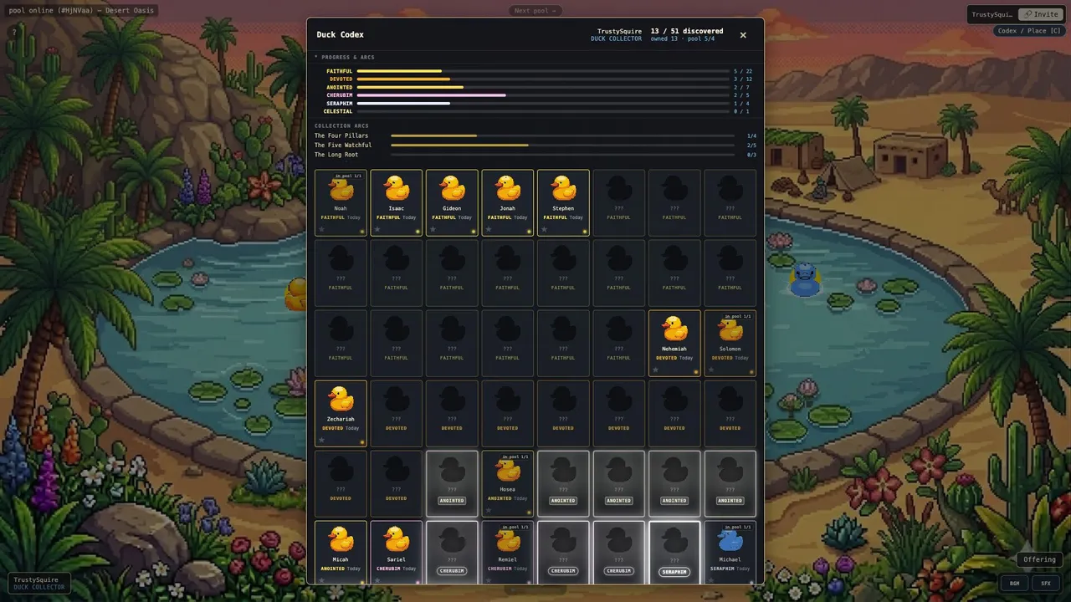
Task: Toggle favorite star on Nehemiah card
Action: (655, 370)
